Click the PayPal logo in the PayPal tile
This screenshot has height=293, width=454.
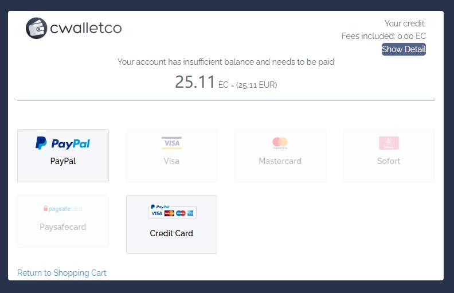point(63,143)
